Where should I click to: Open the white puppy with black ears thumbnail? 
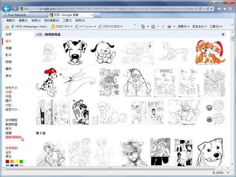click(103, 52)
